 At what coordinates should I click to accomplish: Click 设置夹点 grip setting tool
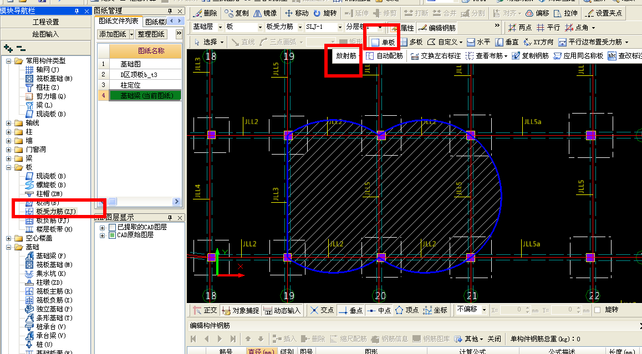[604, 13]
